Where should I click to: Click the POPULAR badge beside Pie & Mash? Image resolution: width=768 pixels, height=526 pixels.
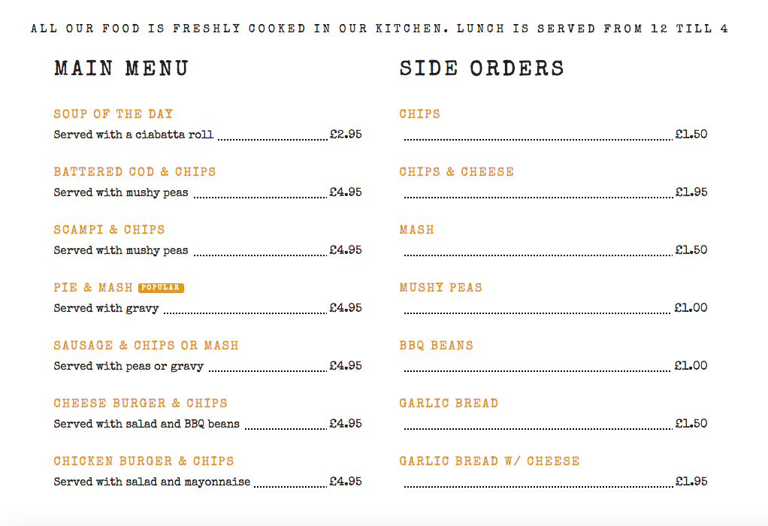click(161, 288)
